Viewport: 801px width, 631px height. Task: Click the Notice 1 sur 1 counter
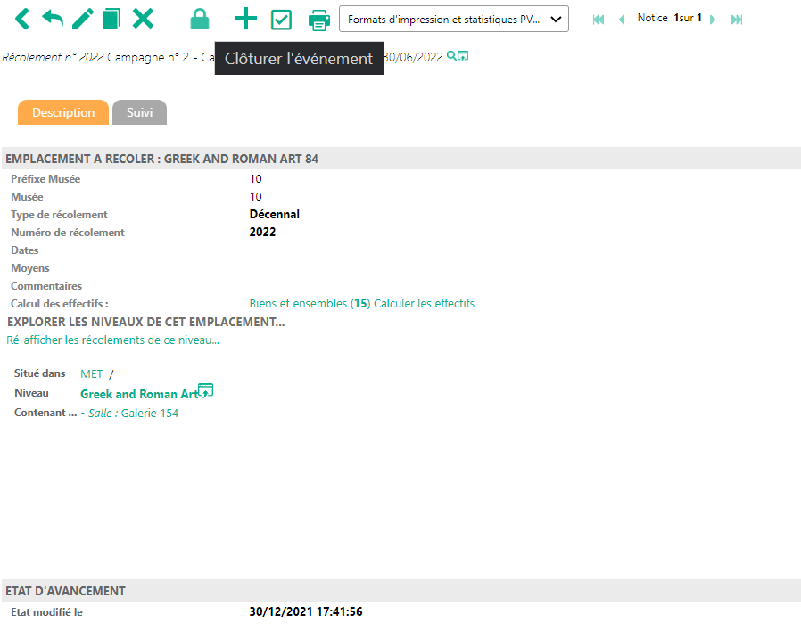tap(669, 18)
